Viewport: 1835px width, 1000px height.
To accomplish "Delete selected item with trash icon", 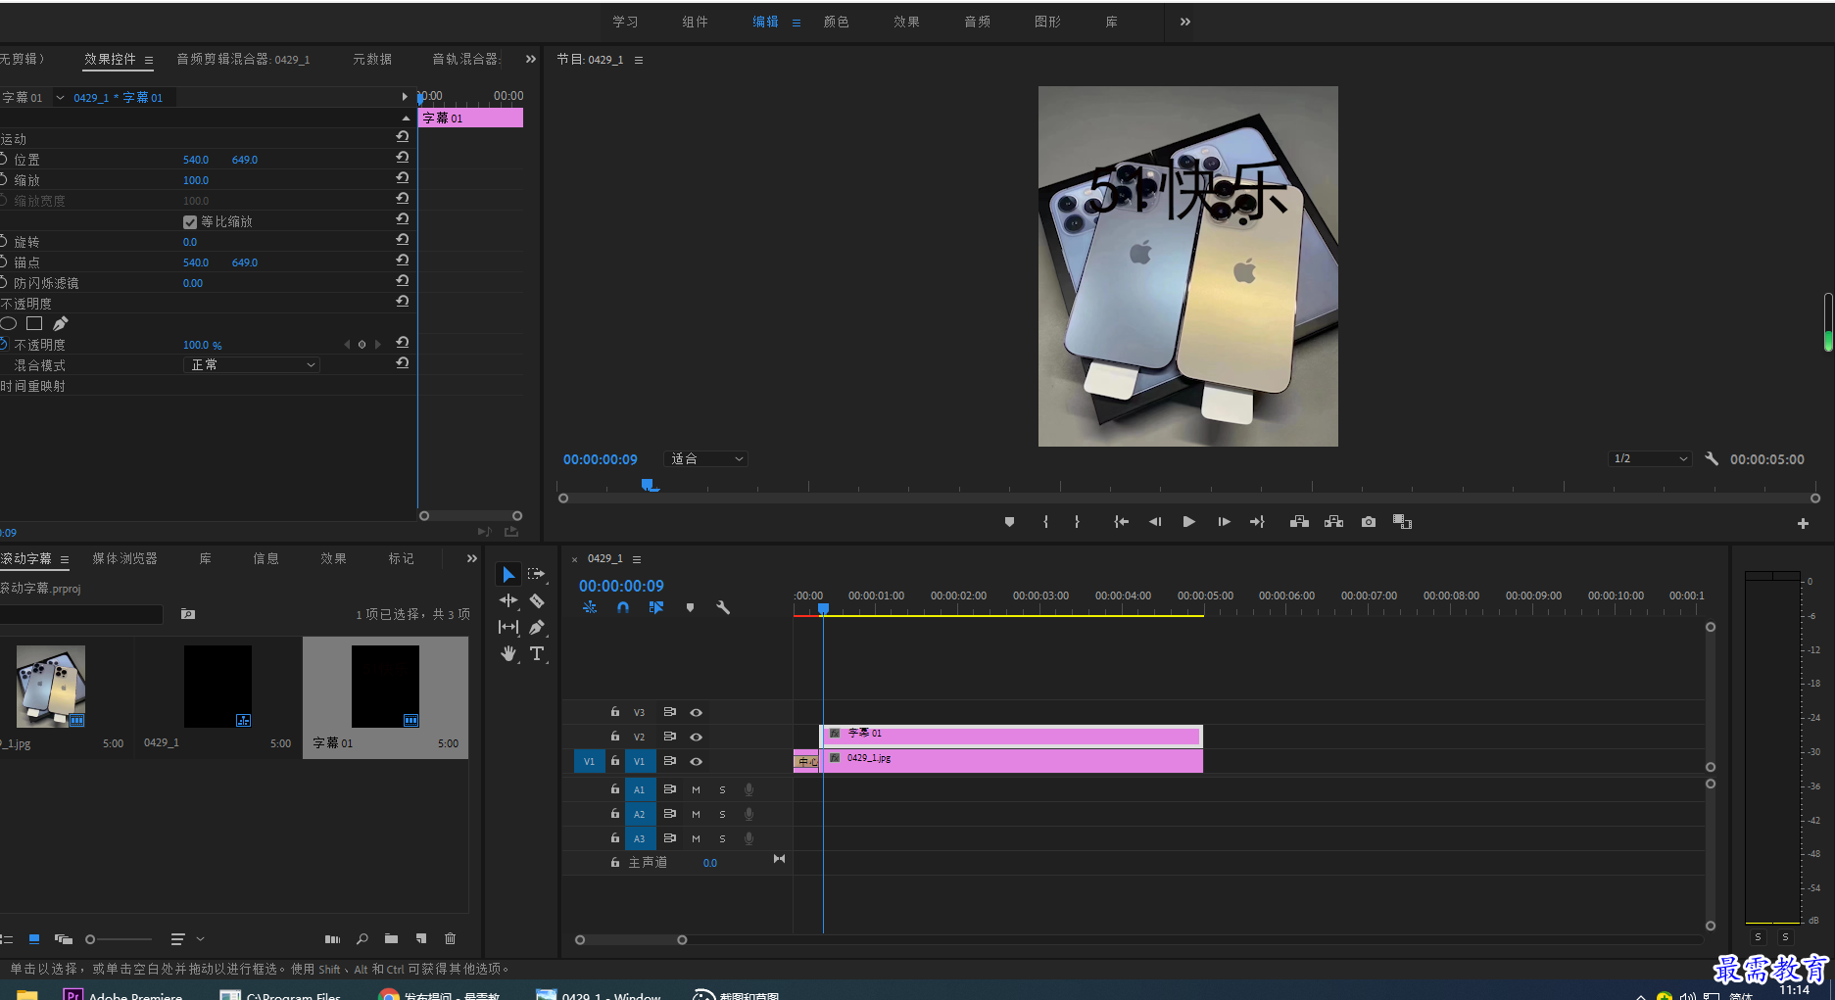I will click(x=450, y=938).
